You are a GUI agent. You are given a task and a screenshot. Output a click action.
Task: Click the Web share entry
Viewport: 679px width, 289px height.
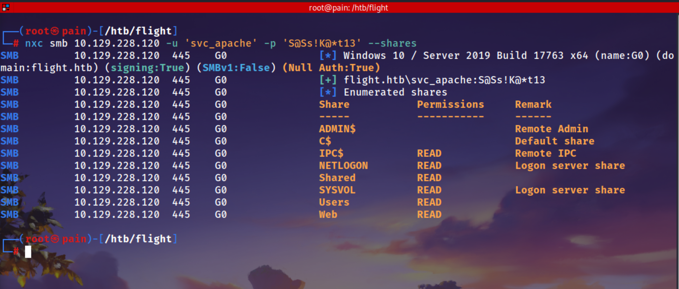(x=328, y=214)
